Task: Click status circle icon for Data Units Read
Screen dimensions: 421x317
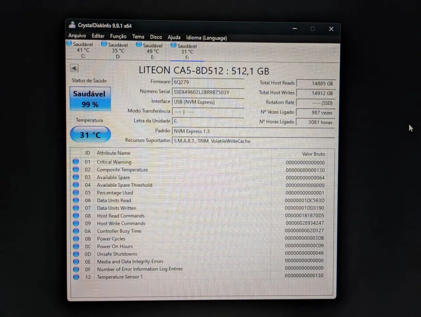Action: point(76,200)
